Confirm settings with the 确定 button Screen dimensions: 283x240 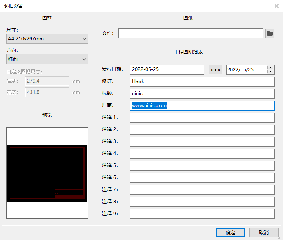point(230,233)
